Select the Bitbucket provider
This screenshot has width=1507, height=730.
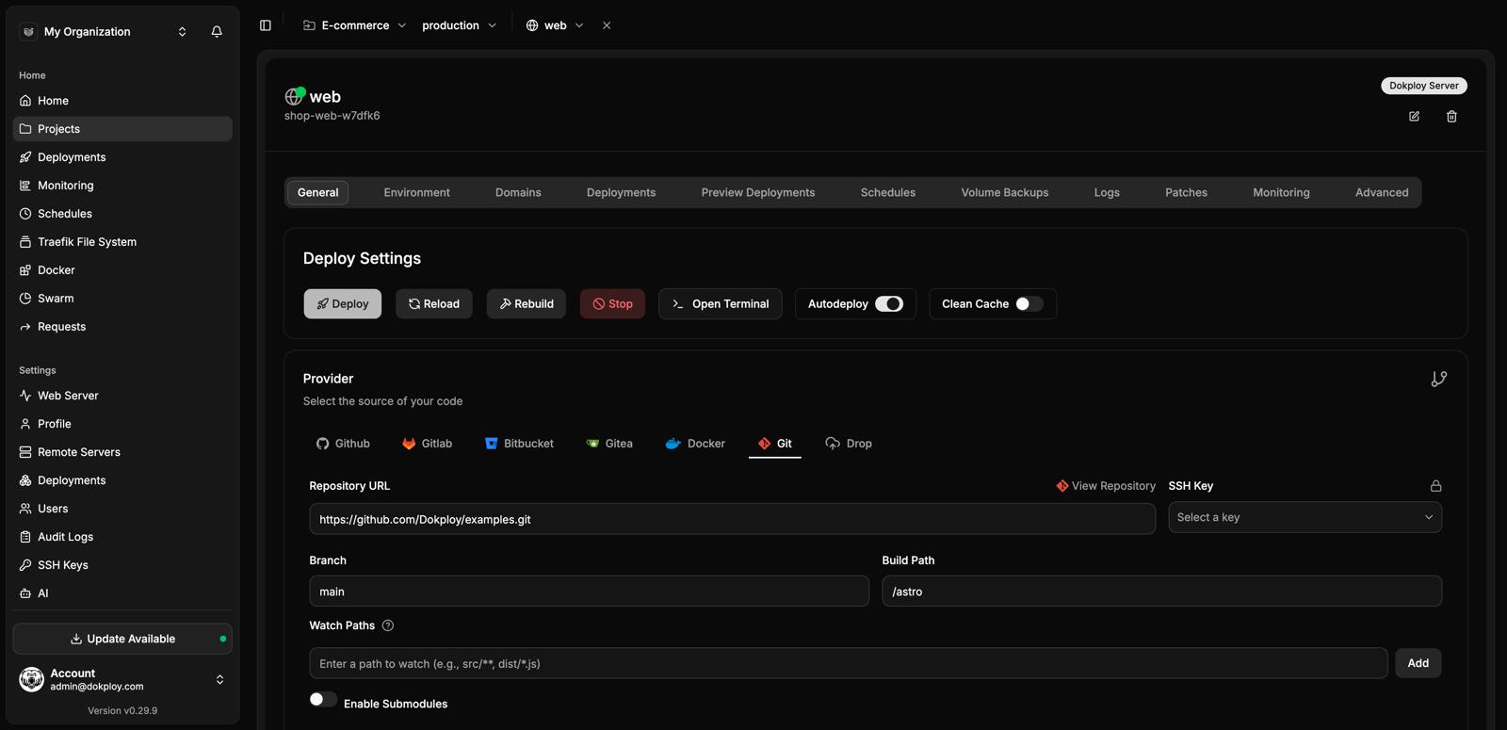coord(519,444)
